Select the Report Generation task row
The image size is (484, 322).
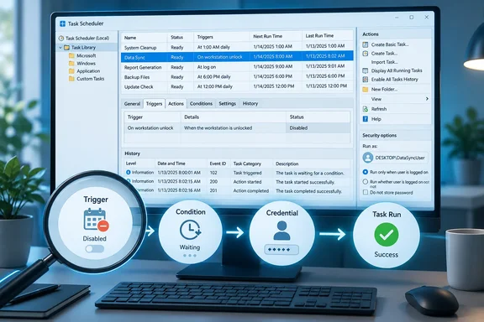pyautogui.click(x=237, y=67)
